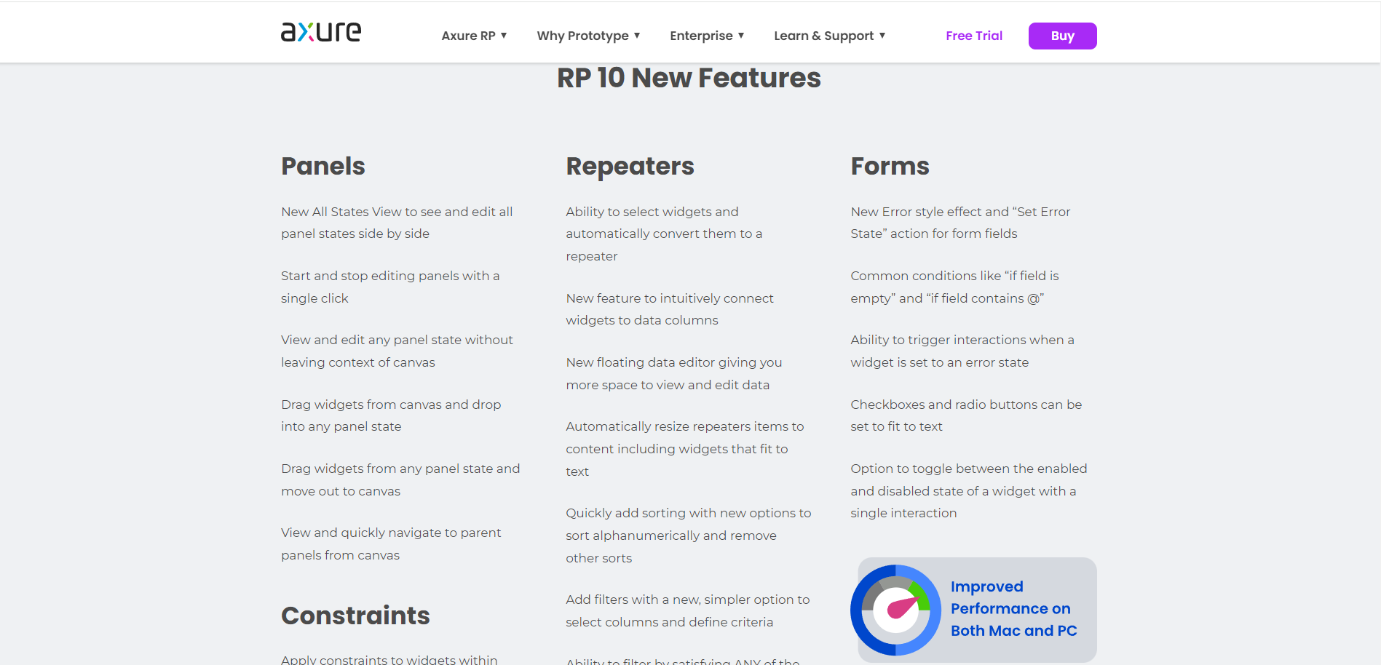Screen dimensions: 1381x665
Task: Expand the Learn & Support dropdown arrow
Action: (x=882, y=35)
